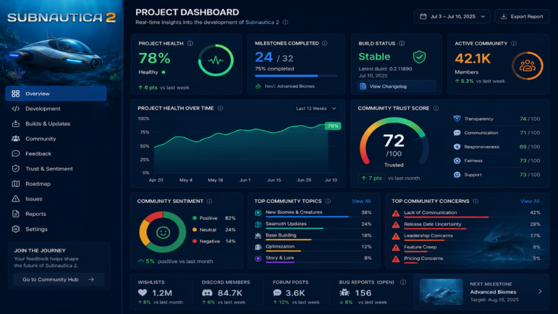
Task: Click the Leadership Concerns row
Action: (x=466, y=236)
